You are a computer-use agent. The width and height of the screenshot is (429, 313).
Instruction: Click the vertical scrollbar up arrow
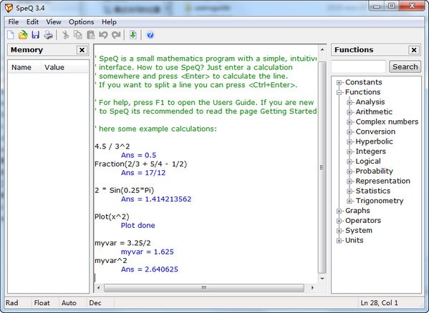click(x=322, y=49)
